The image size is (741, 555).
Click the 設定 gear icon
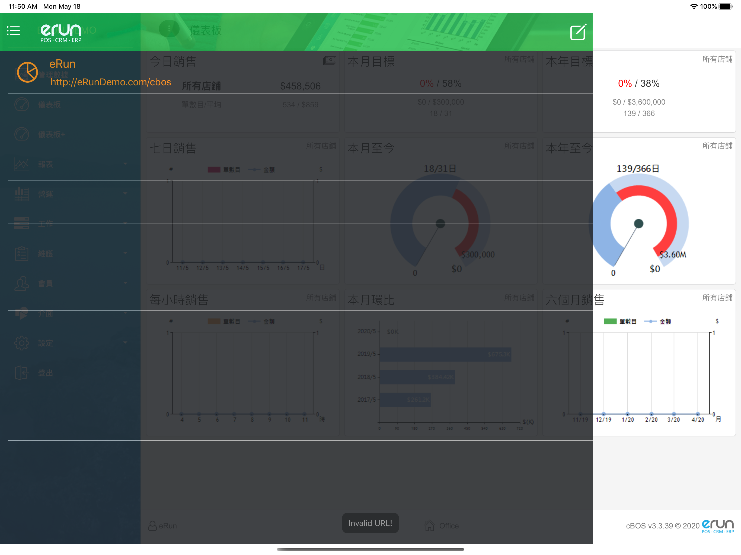22,343
